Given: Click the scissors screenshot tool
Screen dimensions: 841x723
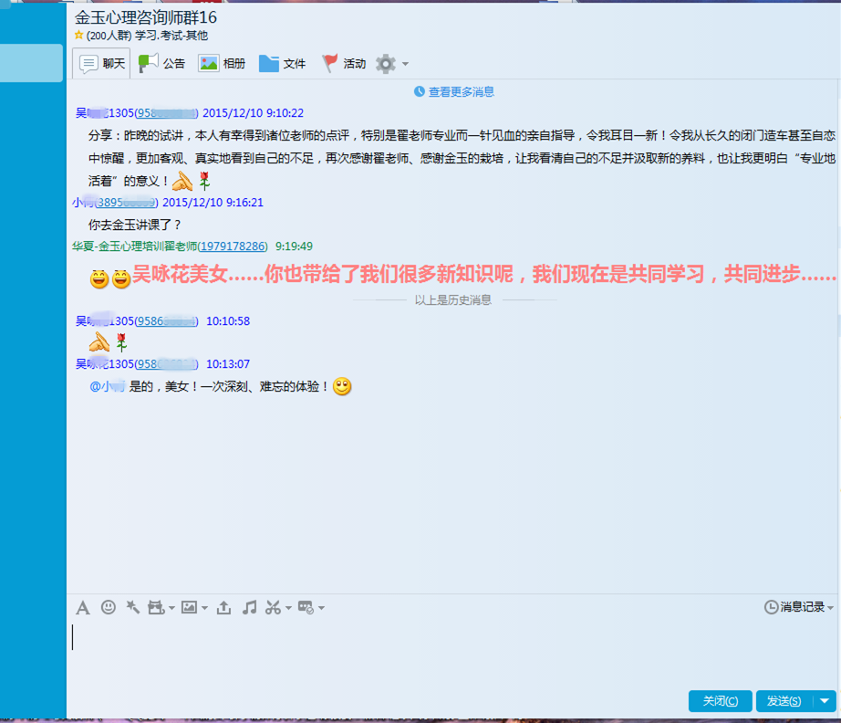Looking at the screenshot, I should (x=273, y=607).
